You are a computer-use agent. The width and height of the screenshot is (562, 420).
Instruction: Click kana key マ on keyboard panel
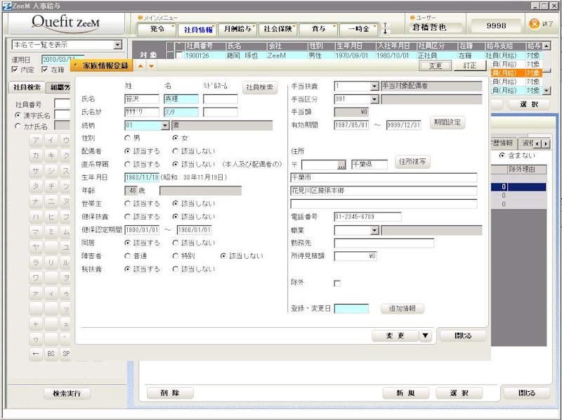click(36, 232)
